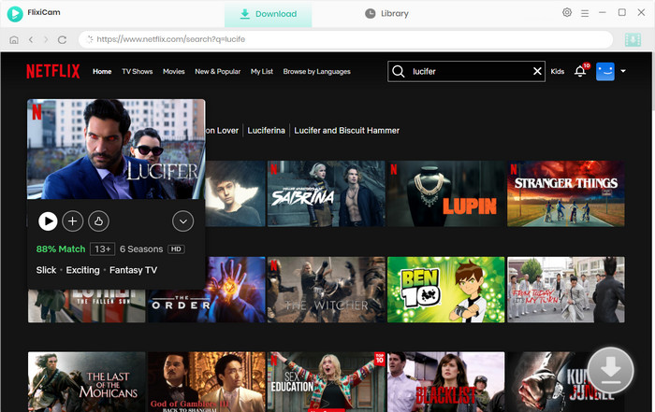Screen dimensions: 655x412
Task: Click the HD badge on Lucifer card
Action: (x=176, y=249)
